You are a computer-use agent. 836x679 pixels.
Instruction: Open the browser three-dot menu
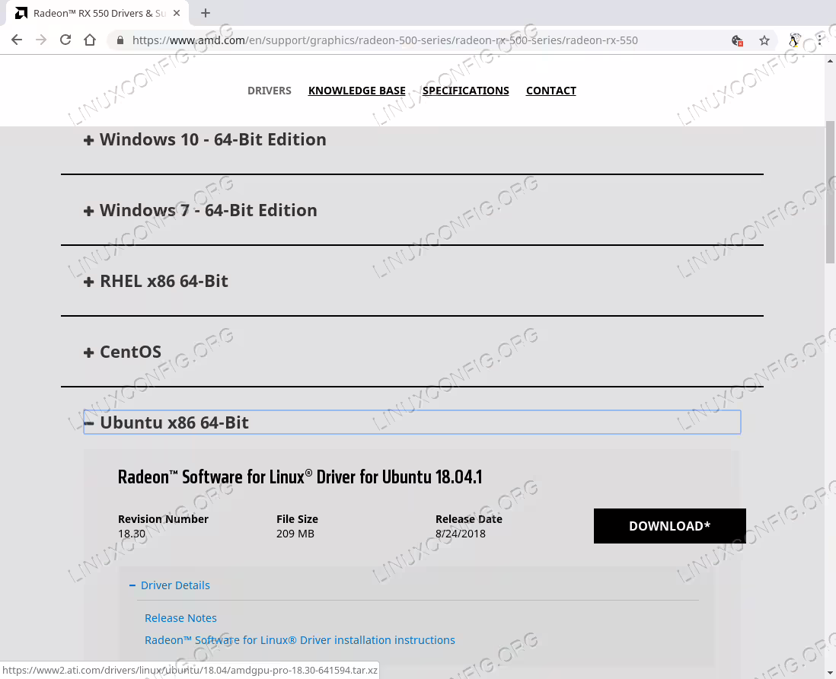coord(819,40)
